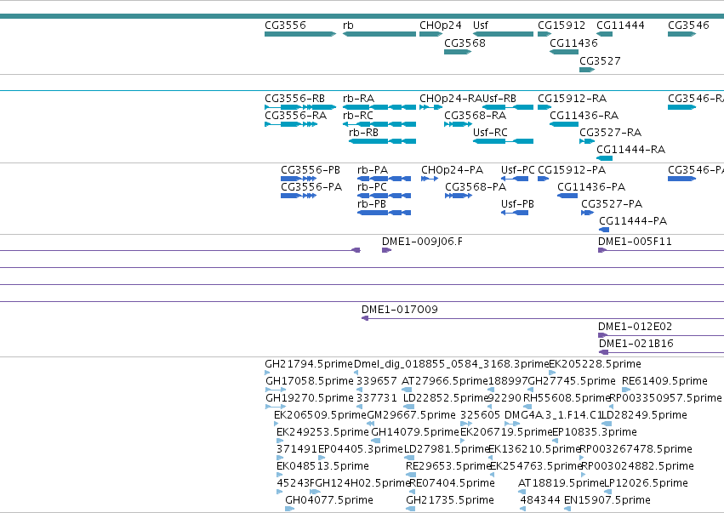Select the GH19270.5prime EST feature
This screenshot has width=724, height=513.
276,407
